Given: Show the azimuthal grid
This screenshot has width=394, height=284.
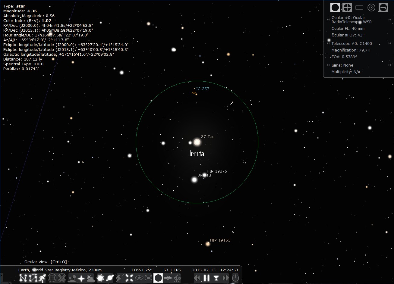Looking at the screenshot, I should pyautogui.click(x=62, y=278).
